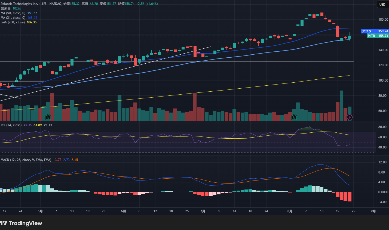
Task: Click the August earnings 'E' marker
Action: [294, 117]
